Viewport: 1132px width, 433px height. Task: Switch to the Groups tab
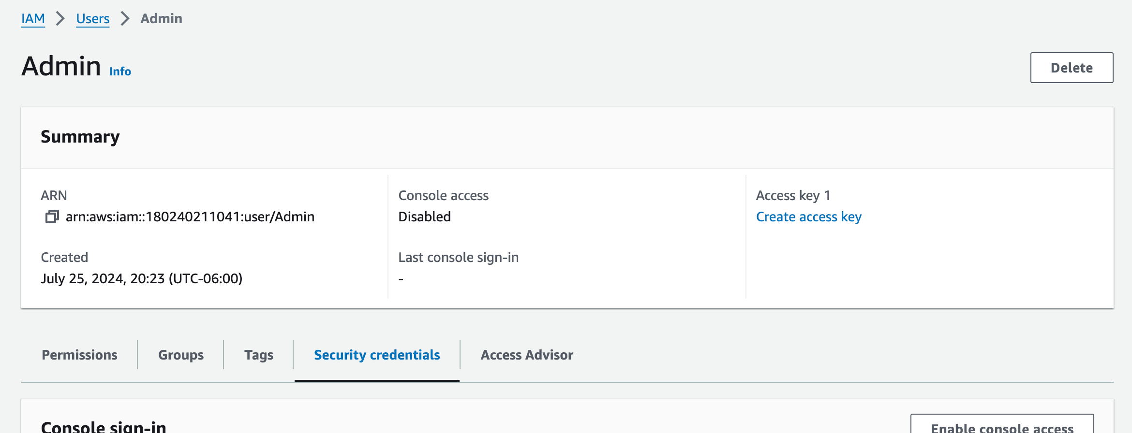point(181,355)
